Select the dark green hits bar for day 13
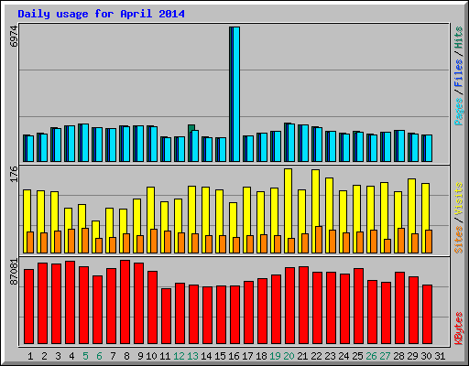 [191, 128]
